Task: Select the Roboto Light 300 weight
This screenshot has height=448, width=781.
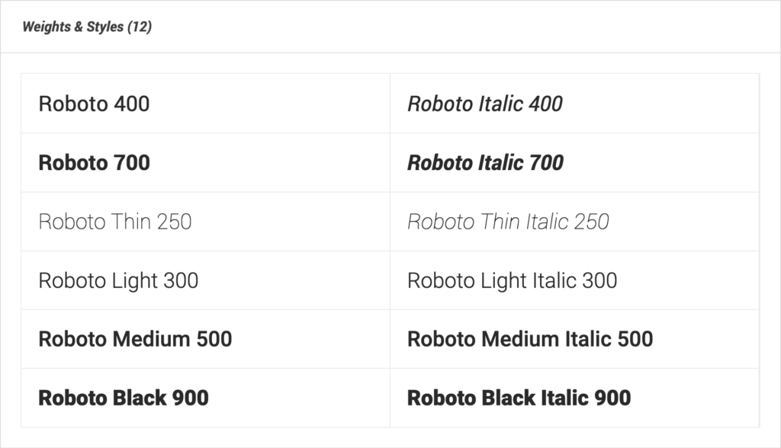Action: (118, 280)
